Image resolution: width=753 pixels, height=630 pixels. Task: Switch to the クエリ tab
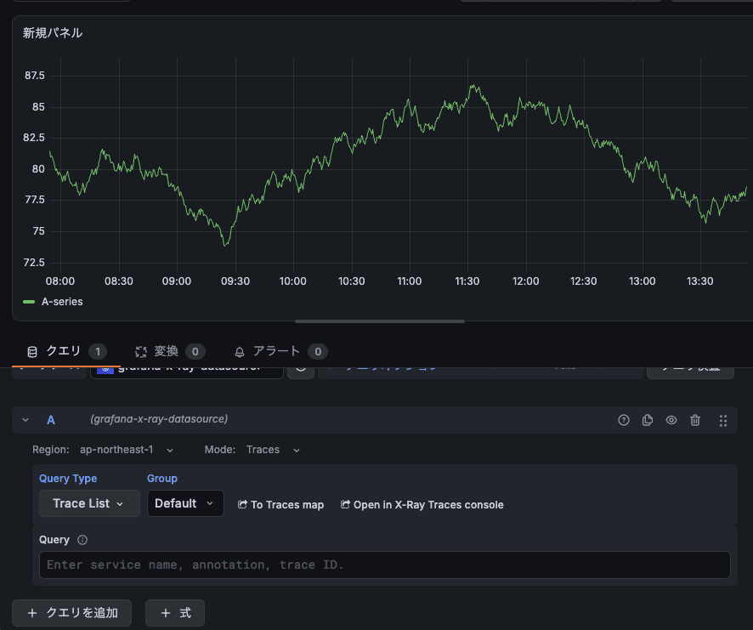(66, 352)
